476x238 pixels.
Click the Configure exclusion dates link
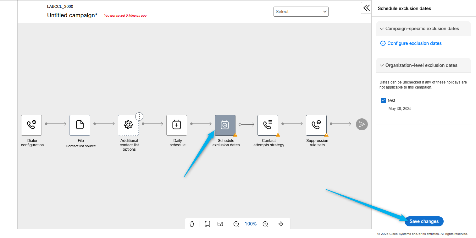tap(414, 43)
